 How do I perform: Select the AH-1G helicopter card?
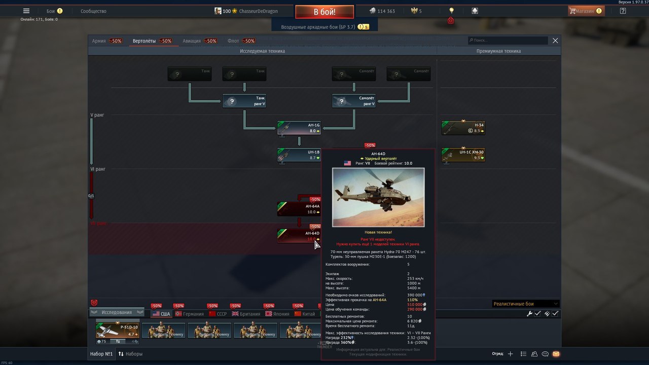click(x=299, y=128)
